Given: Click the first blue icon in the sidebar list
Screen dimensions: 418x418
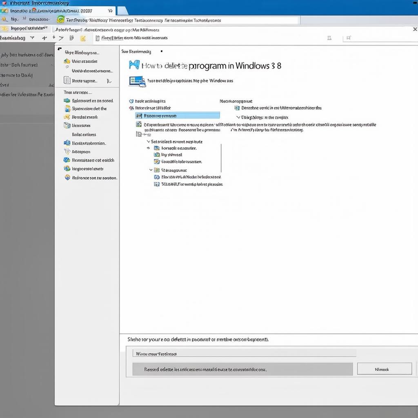Looking at the screenshot, I should point(67,100).
